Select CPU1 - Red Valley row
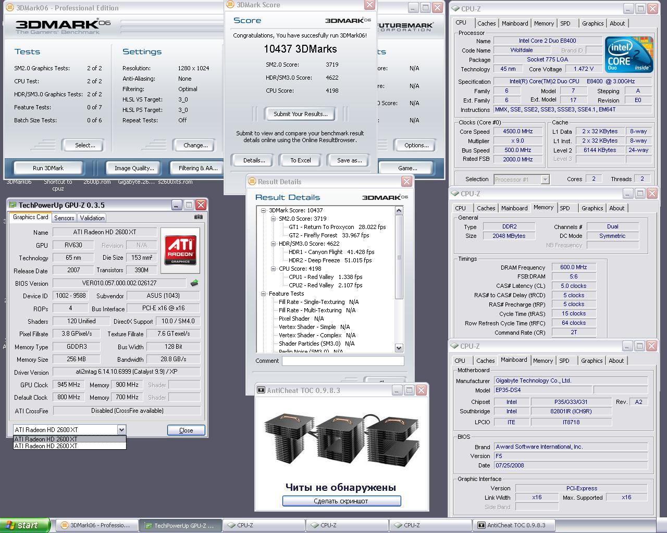Screen dimensions: 667x533 click(x=325, y=277)
